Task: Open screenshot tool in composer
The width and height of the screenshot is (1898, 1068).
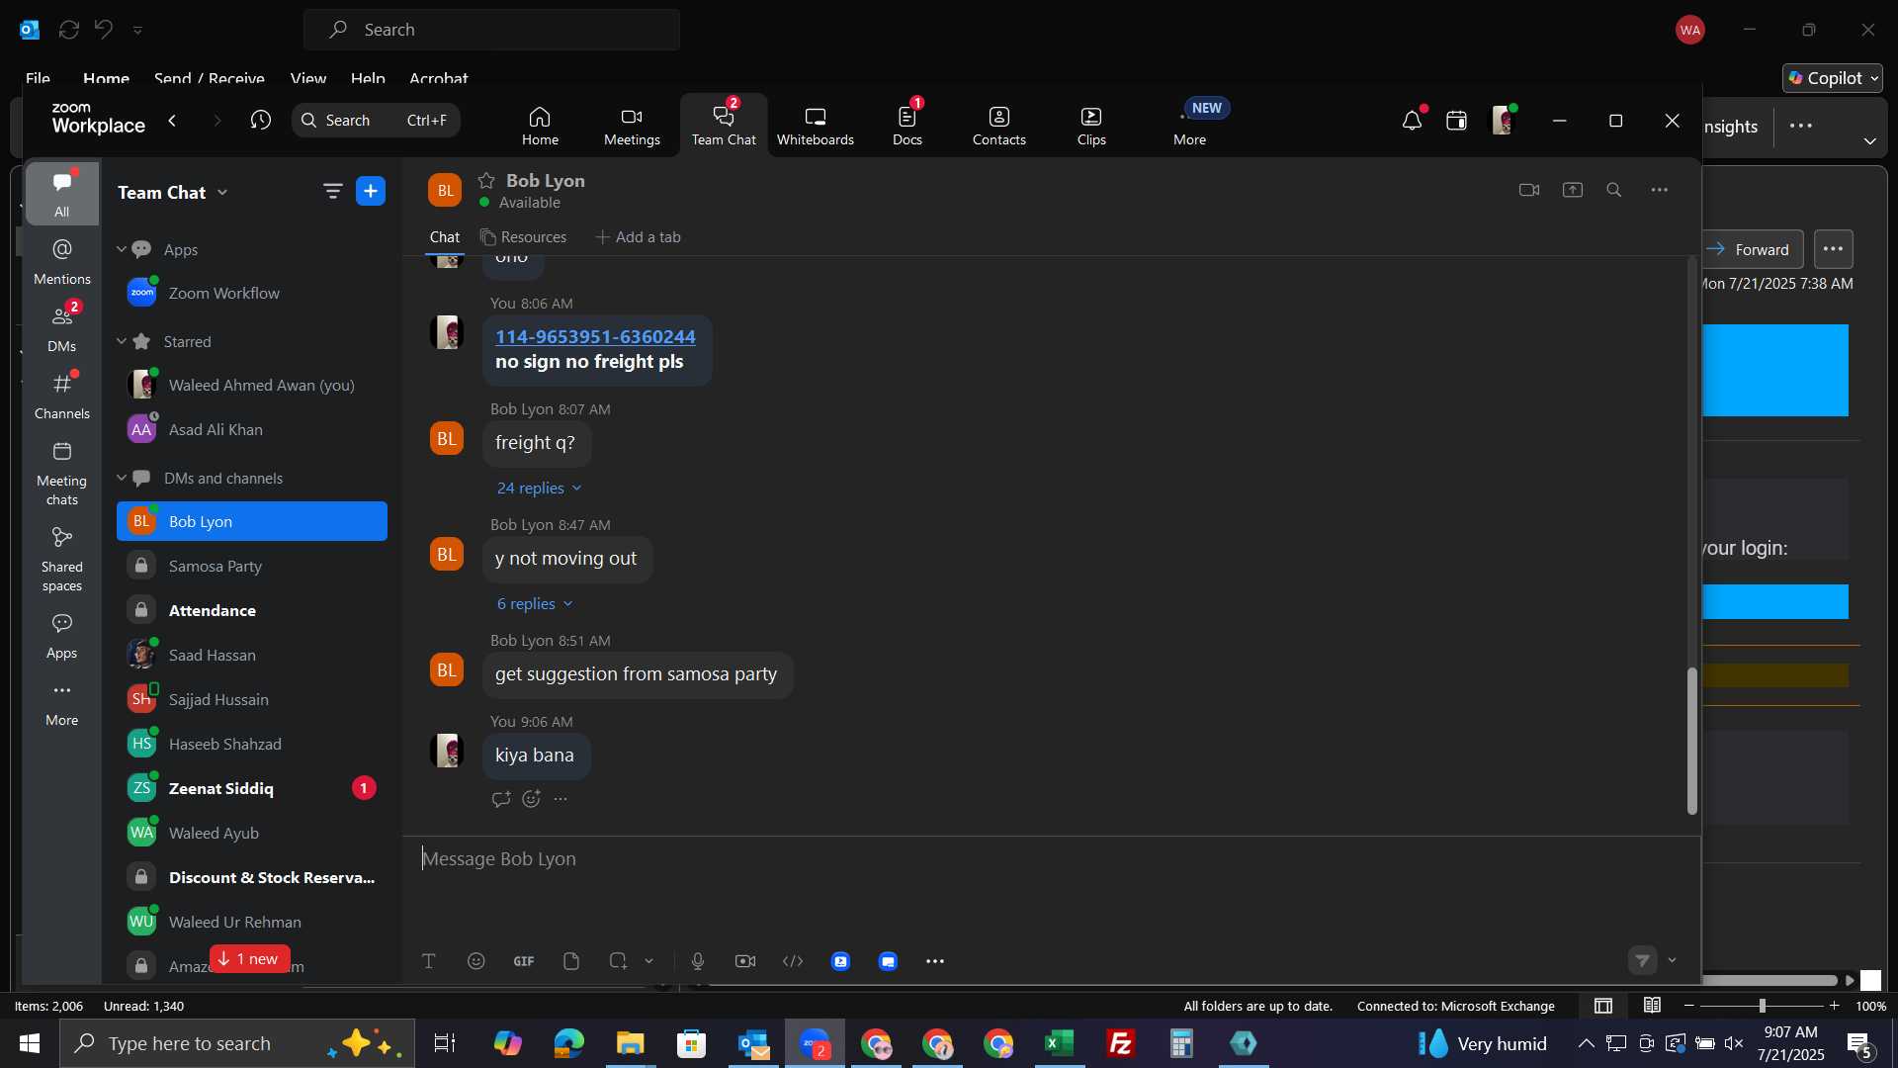Action: pos(618,961)
